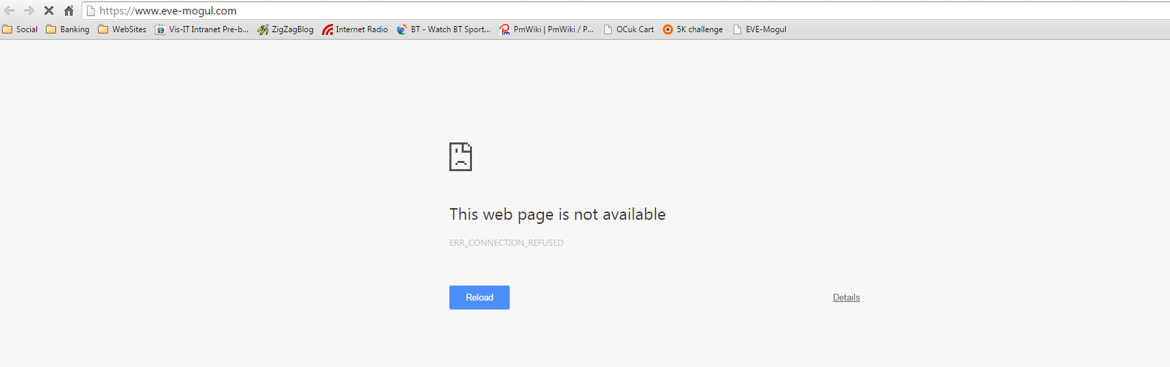Open the OCuk Cart bookmark
Viewport: 1170px width, 367px height.
click(x=628, y=29)
